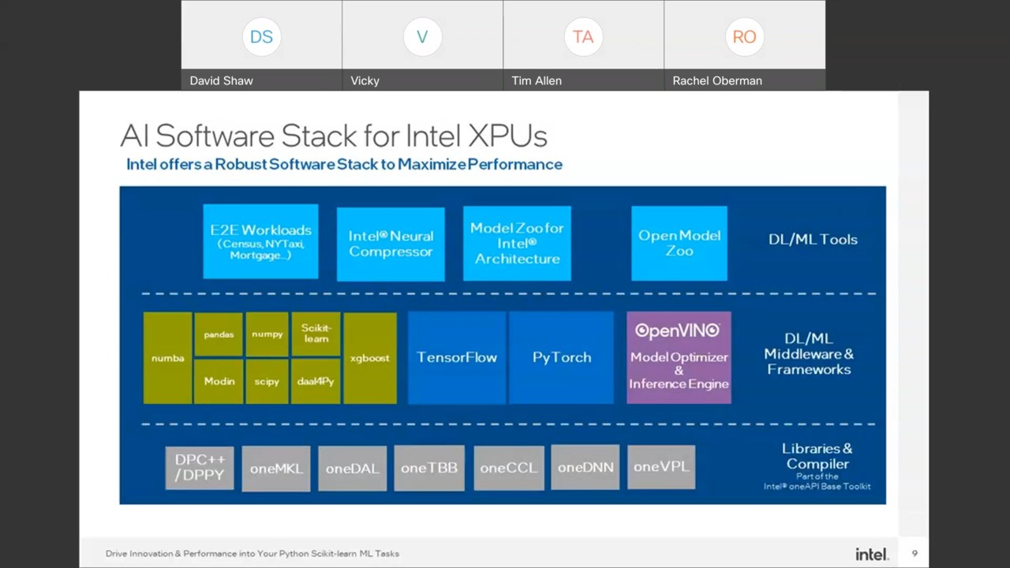Click the Modin block
This screenshot has width=1010, height=568.
pos(219,382)
